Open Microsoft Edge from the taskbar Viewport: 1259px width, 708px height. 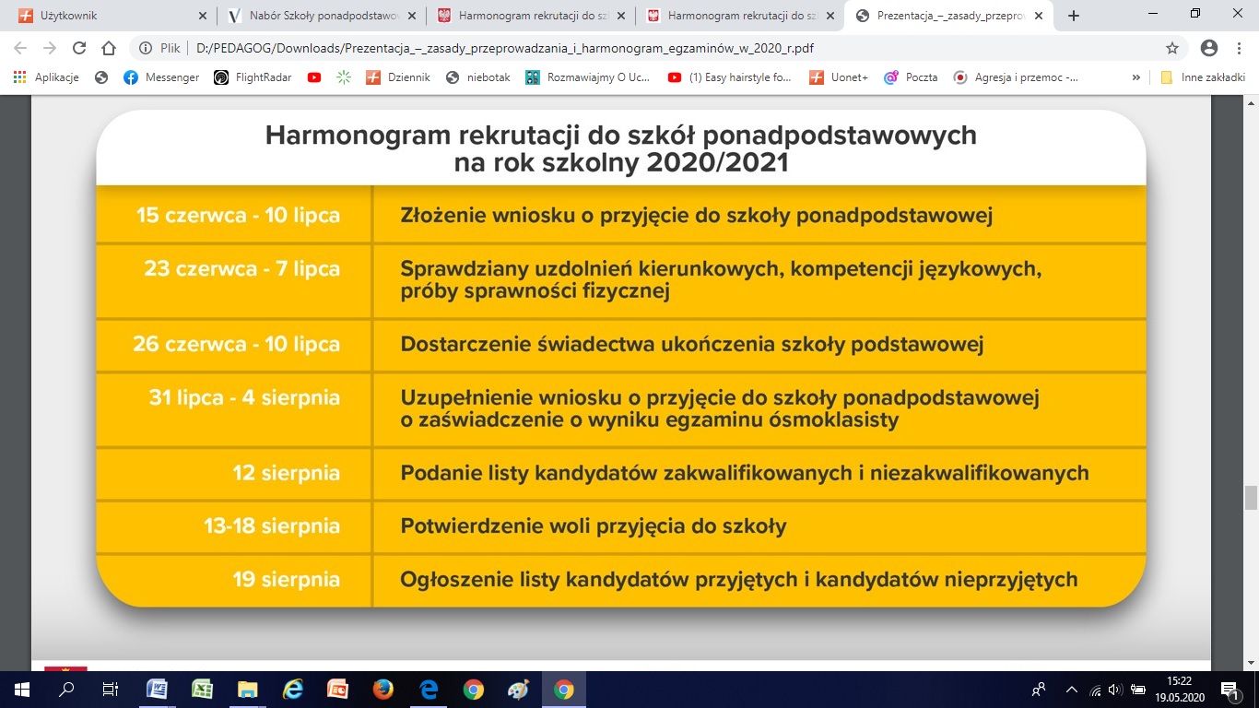pyautogui.click(x=429, y=690)
